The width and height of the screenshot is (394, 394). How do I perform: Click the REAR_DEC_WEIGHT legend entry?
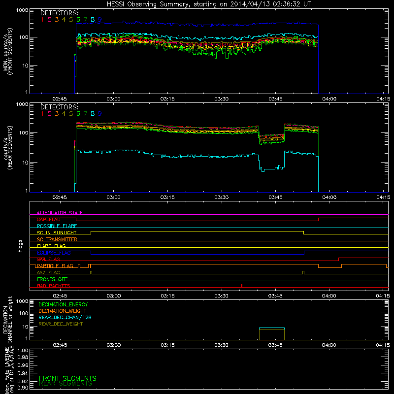61,324
